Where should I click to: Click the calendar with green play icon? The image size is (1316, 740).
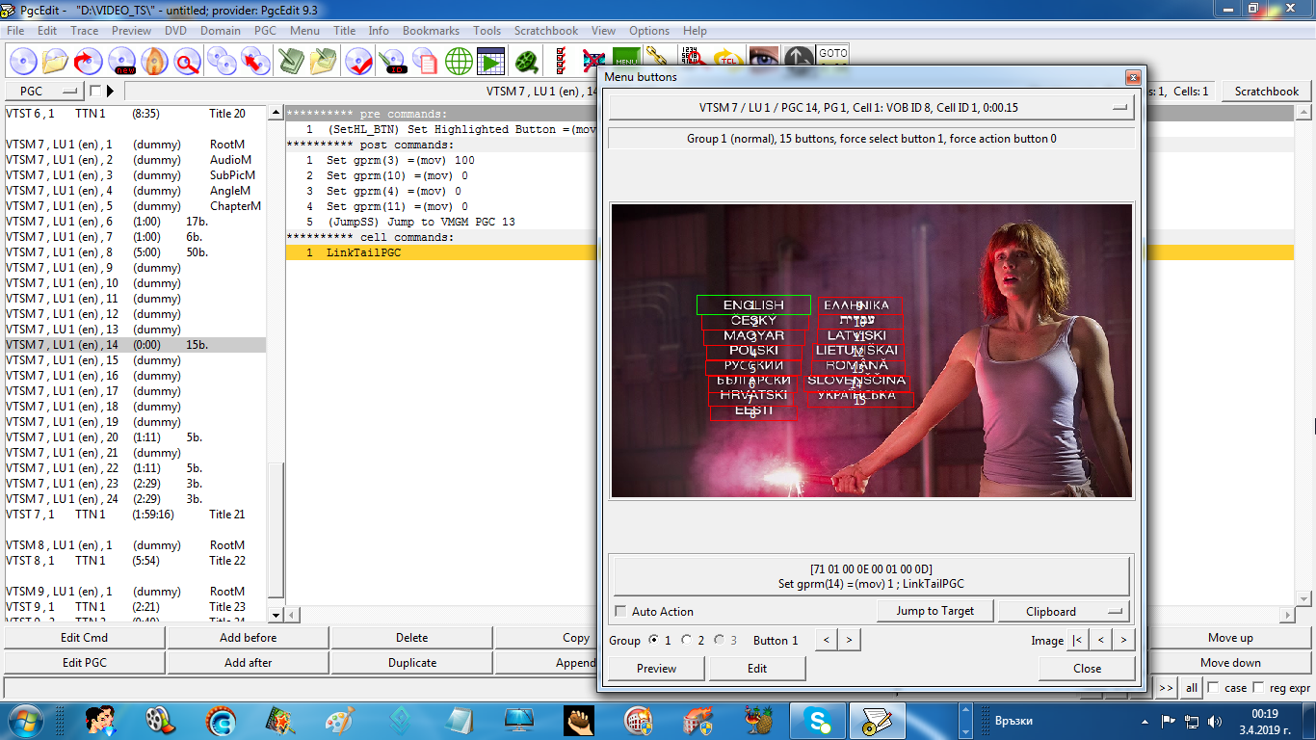[491, 62]
